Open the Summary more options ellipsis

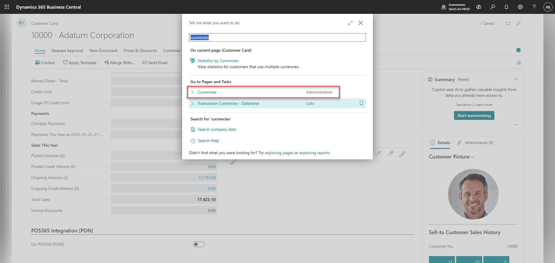click(x=516, y=125)
